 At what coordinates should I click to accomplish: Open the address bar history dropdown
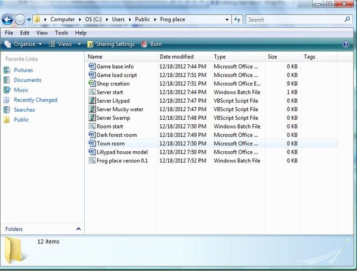[x=227, y=20]
